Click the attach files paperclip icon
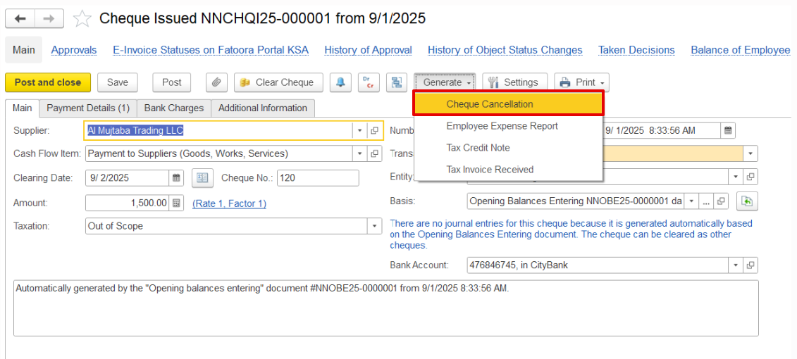This screenshot has height=359, width=797. tap(216, 82)
